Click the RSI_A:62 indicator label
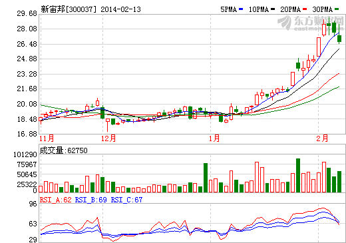 tap(56, 200)
